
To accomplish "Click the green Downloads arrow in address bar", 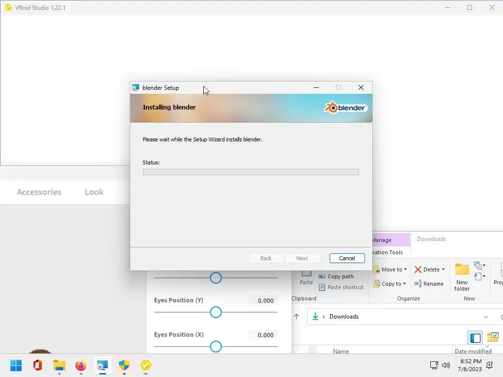I will [315, 317].
